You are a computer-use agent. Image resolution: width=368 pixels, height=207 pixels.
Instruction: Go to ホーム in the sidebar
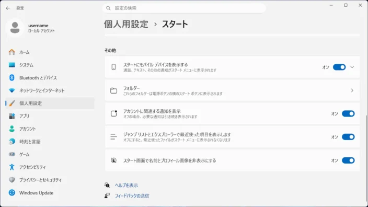coord(50,52)
